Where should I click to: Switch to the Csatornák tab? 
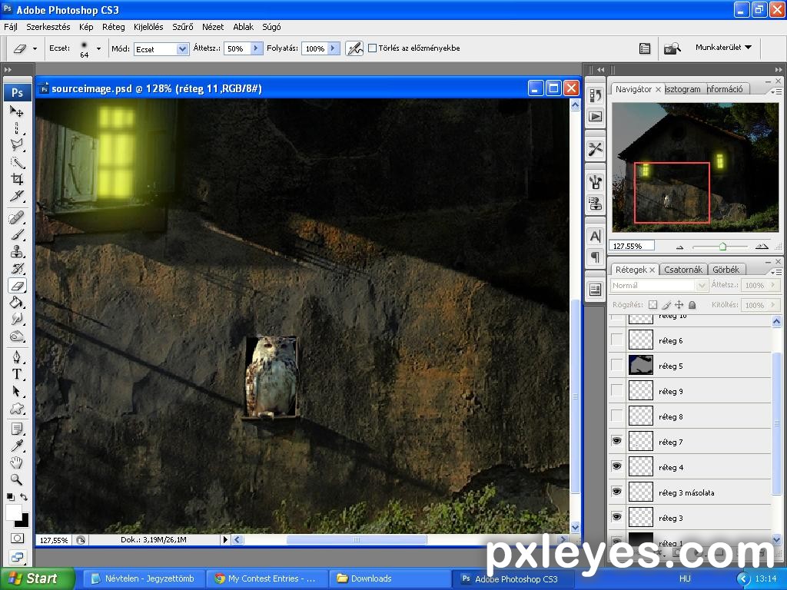pos(683,270)
